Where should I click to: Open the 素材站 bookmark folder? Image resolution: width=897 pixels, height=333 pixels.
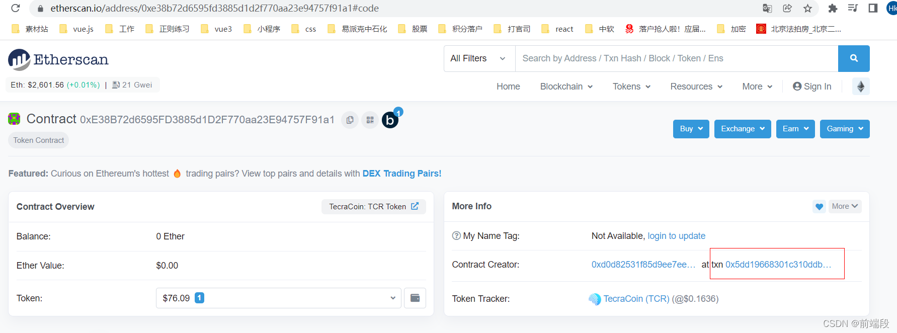point(30,29)
